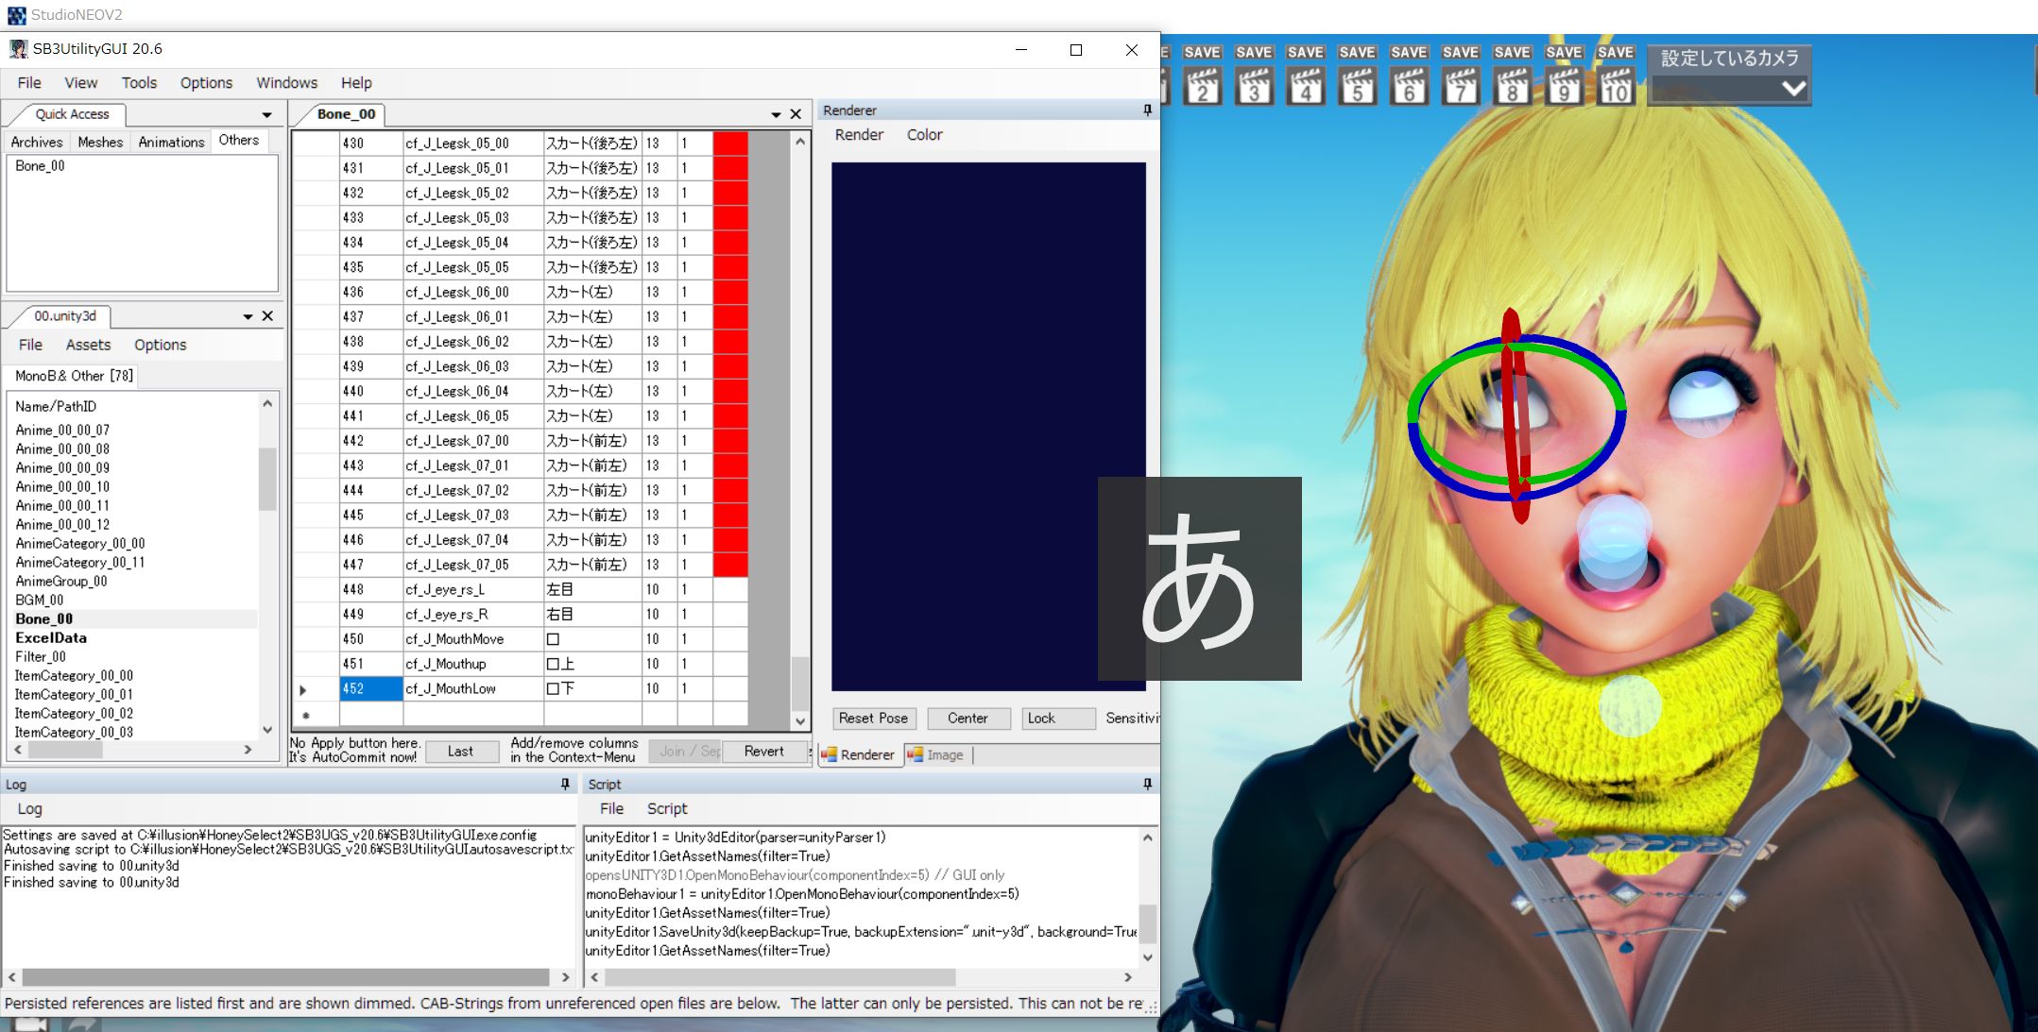Image resolution: width=2038 pixels, height=1032 pixels.
Task: Close the Bone_00 editor tab
Action: pyautogui.click(x=796, y=114)
